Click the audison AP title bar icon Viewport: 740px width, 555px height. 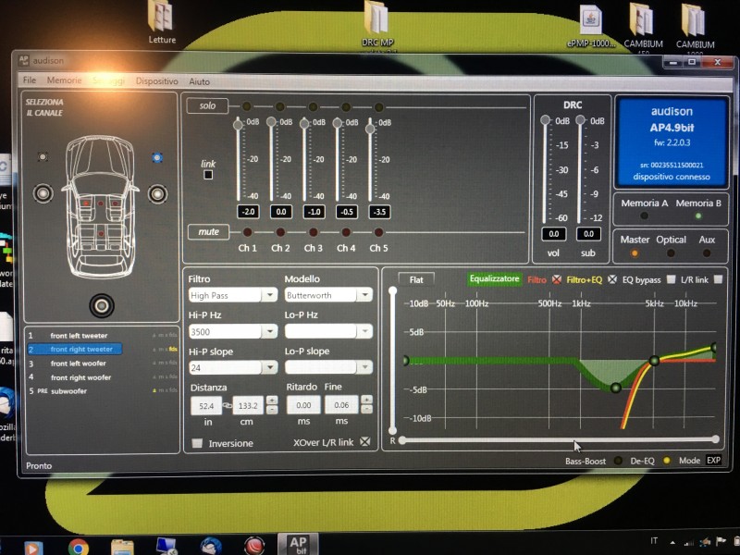pyautogui.click(x=23, y=60)
